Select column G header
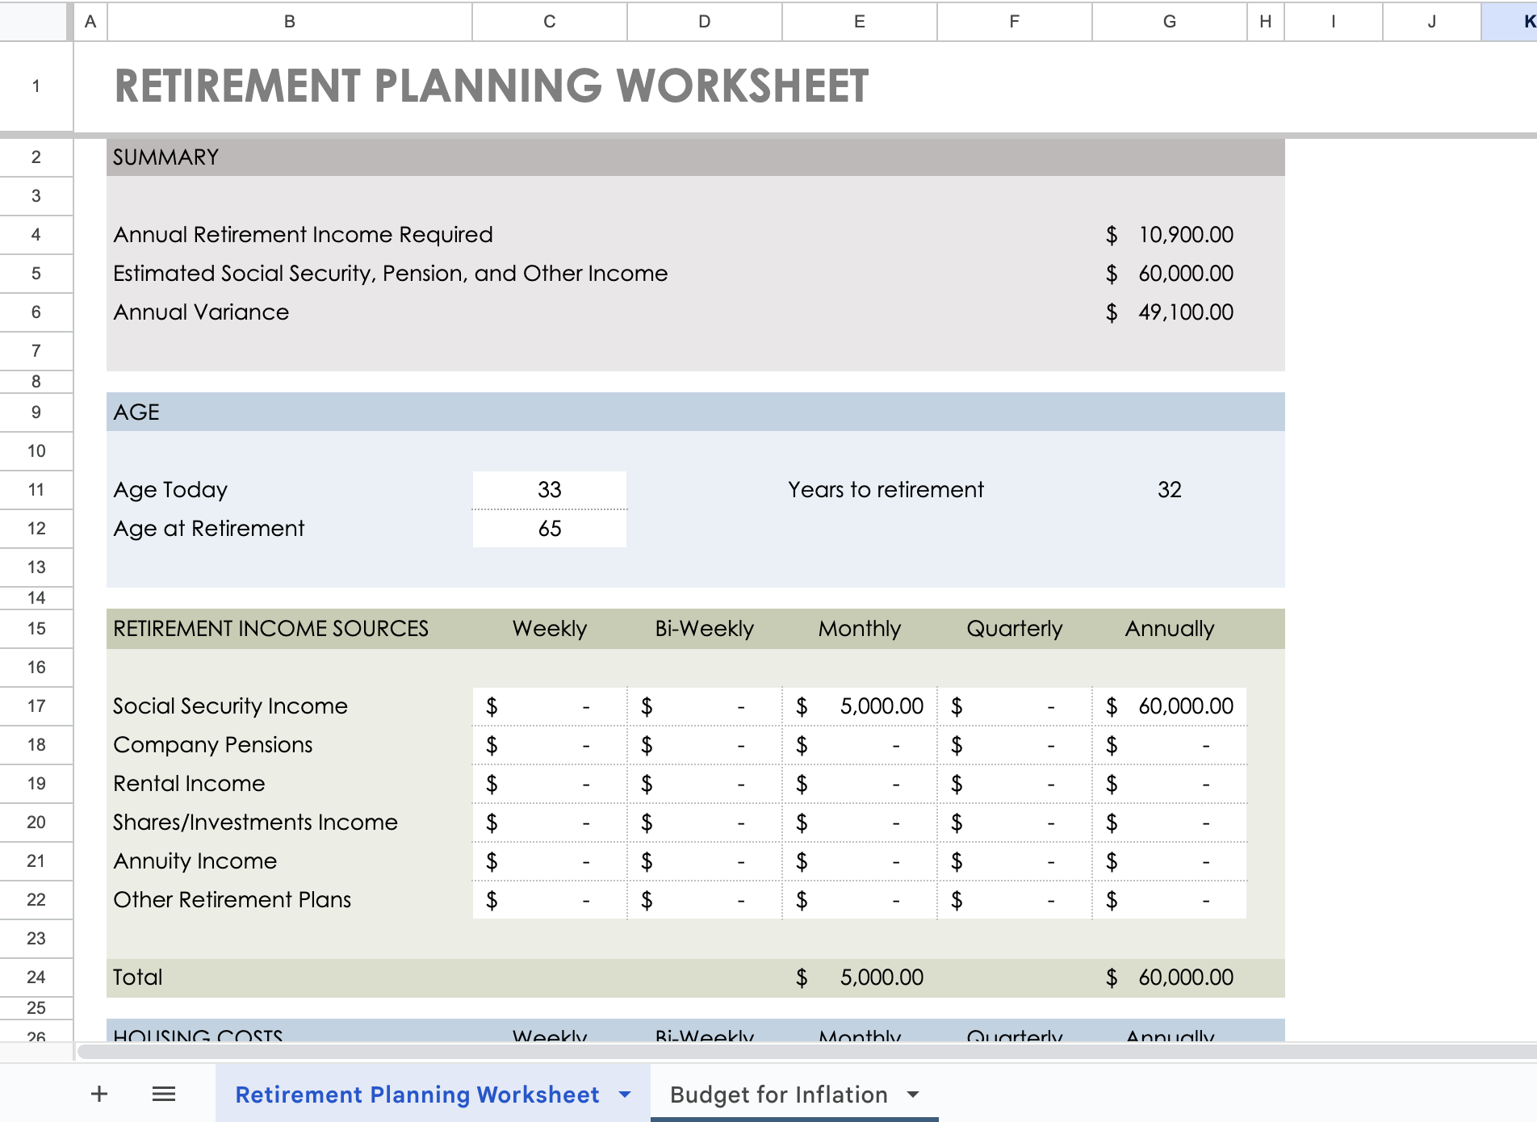 1169,22
